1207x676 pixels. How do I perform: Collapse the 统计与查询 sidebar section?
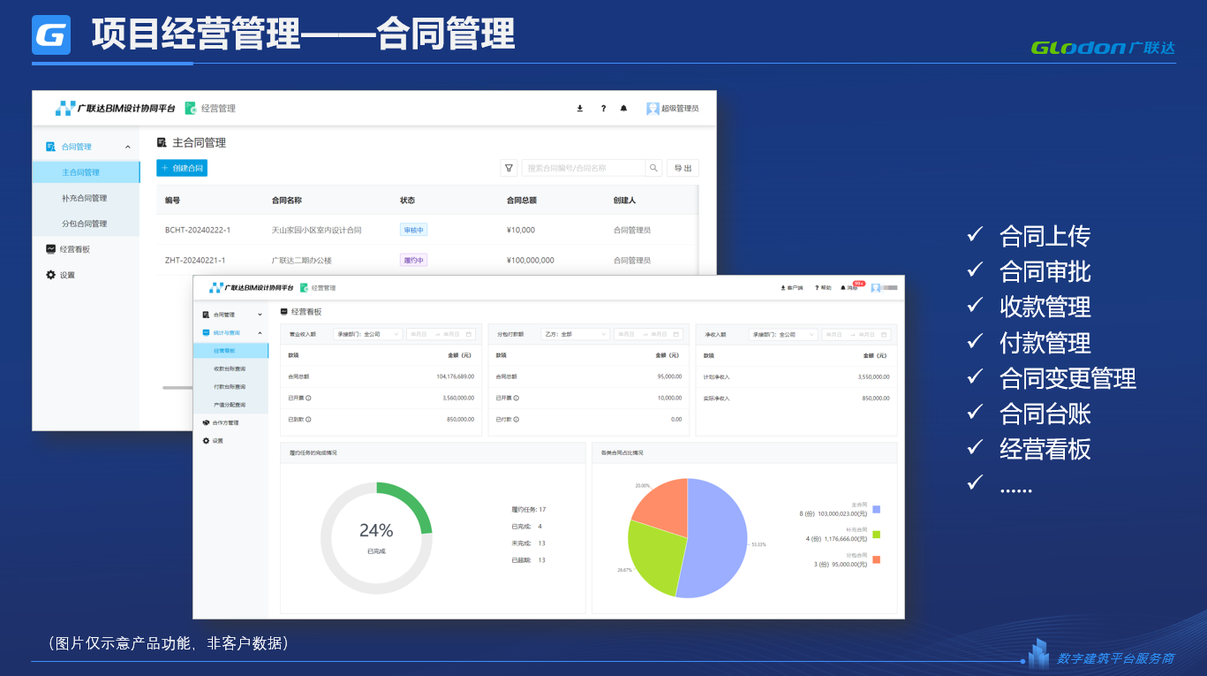coord(260,332)
